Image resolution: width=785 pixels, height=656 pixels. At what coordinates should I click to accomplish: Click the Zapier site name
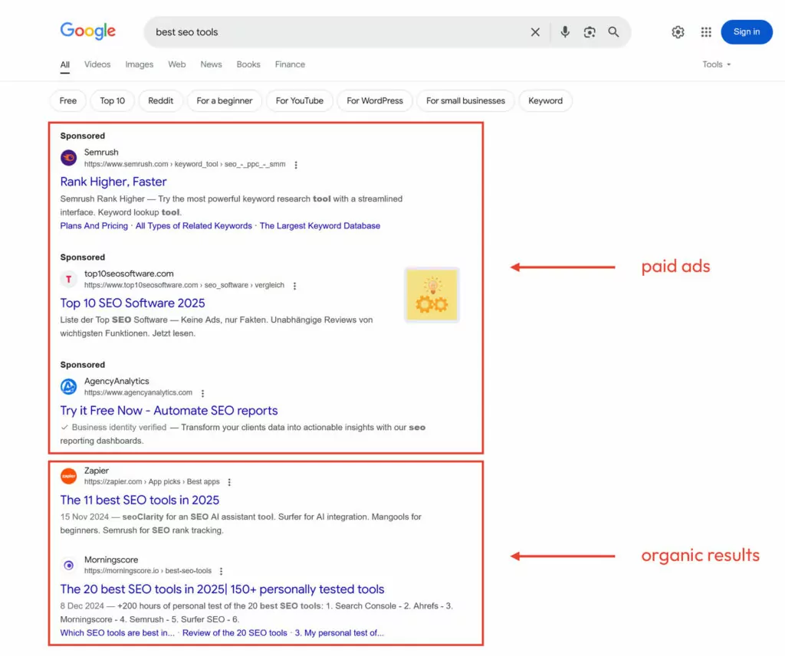click(97, 471)
